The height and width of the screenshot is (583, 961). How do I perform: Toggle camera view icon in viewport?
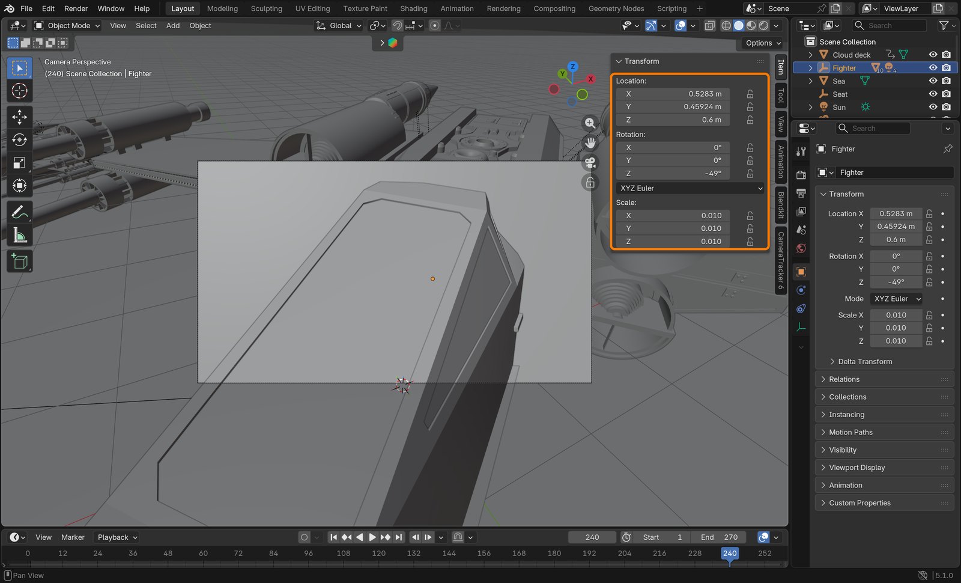pyautogui.click(x=590, y=162)
